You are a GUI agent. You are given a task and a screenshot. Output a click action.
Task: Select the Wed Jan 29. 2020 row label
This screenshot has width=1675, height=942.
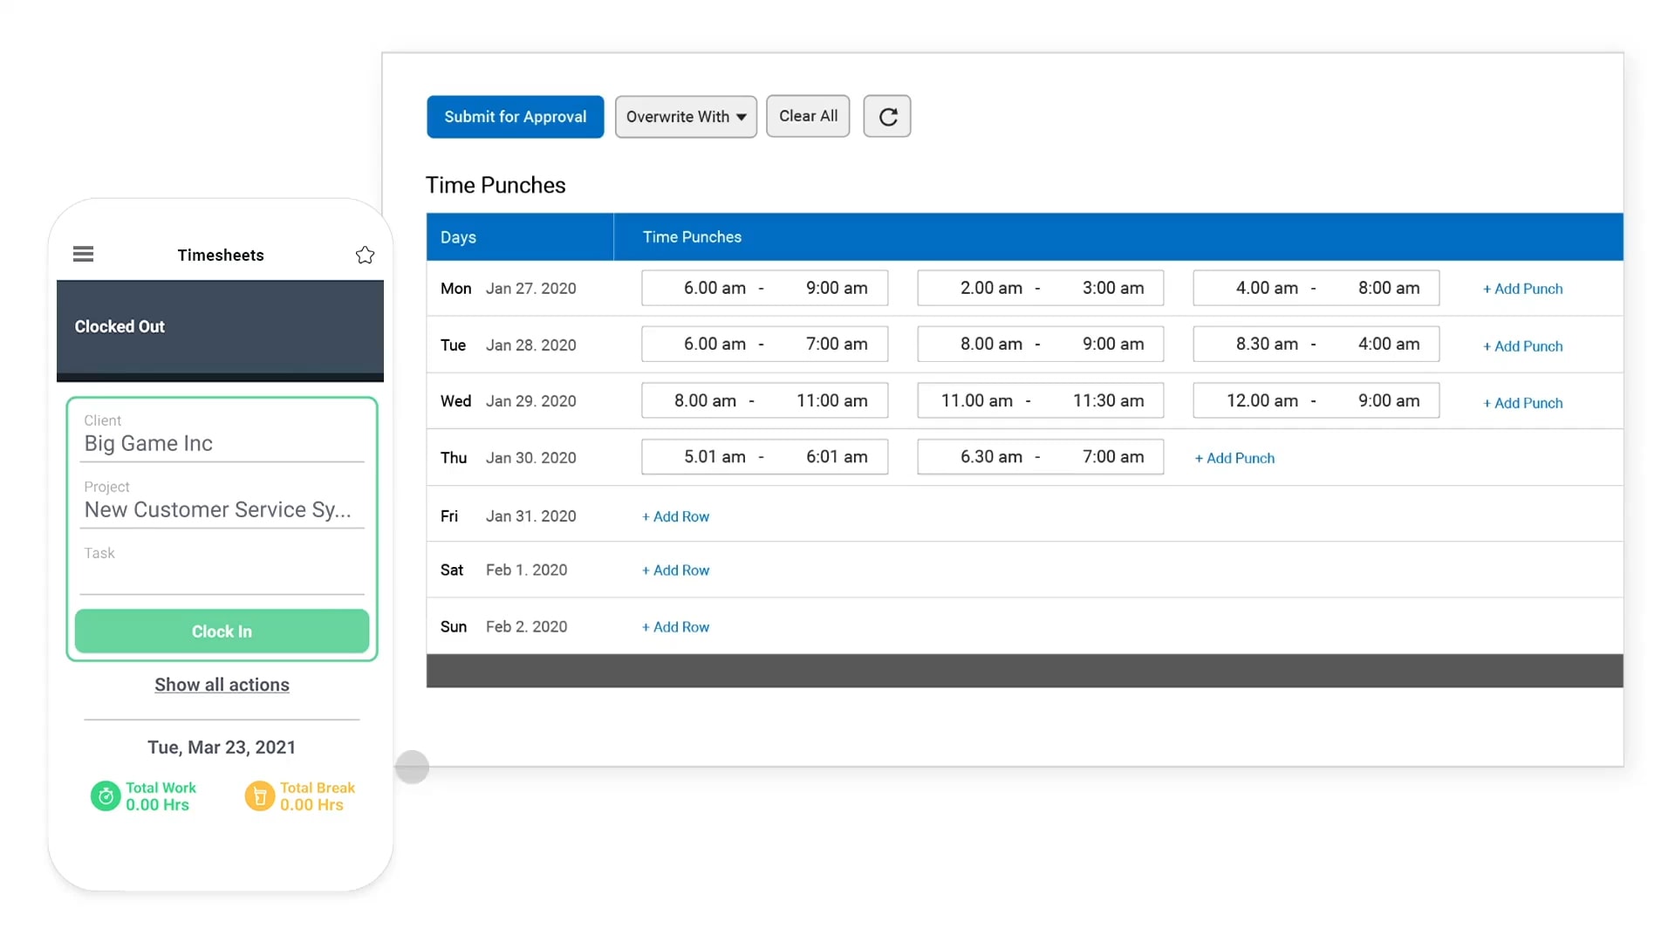click(x=508, y=401)
